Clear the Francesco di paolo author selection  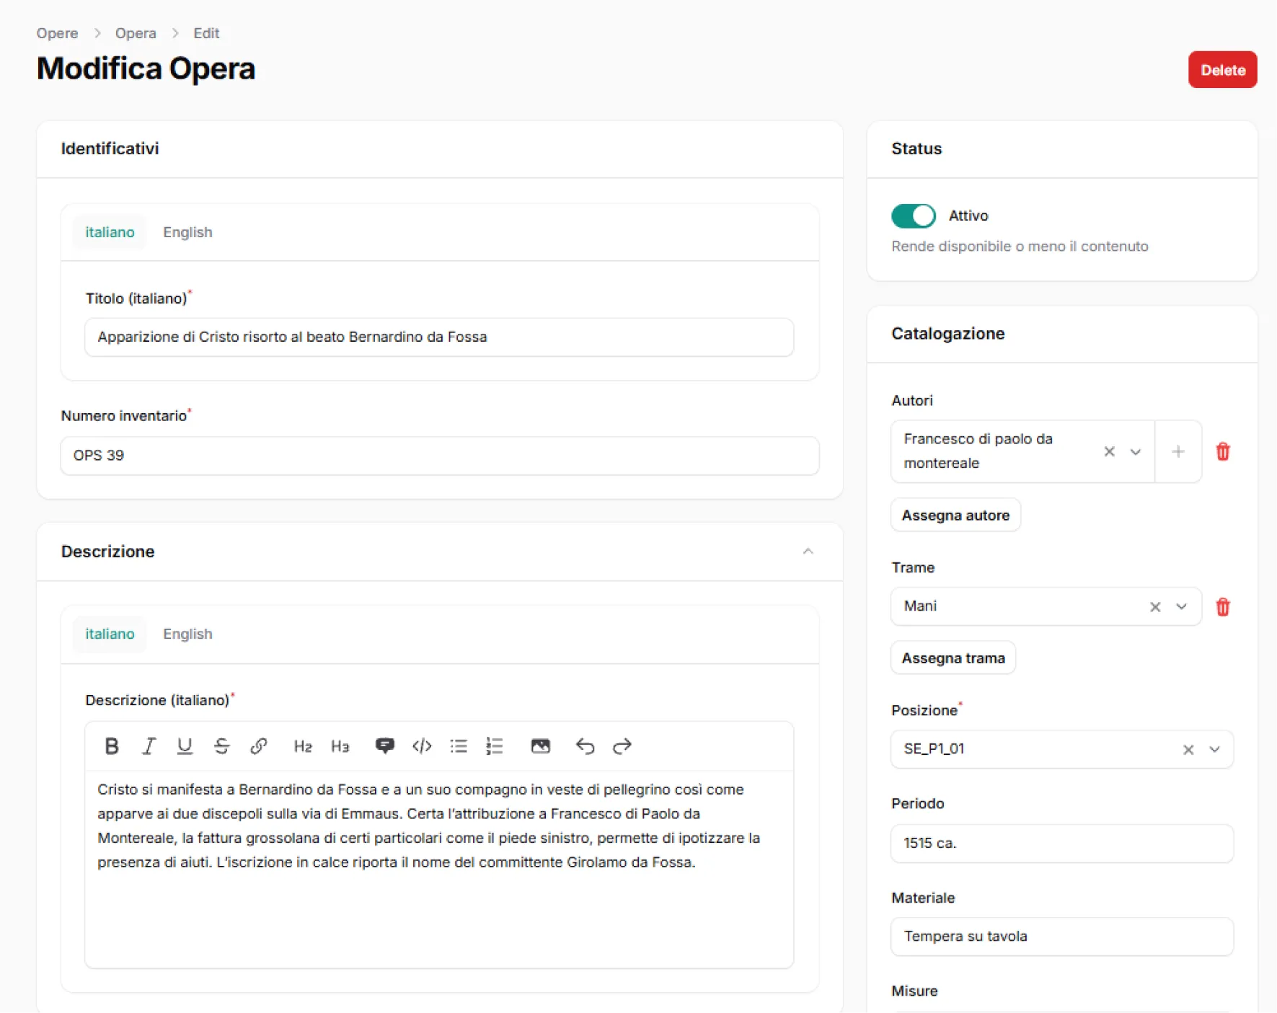tap(1110, 451)
